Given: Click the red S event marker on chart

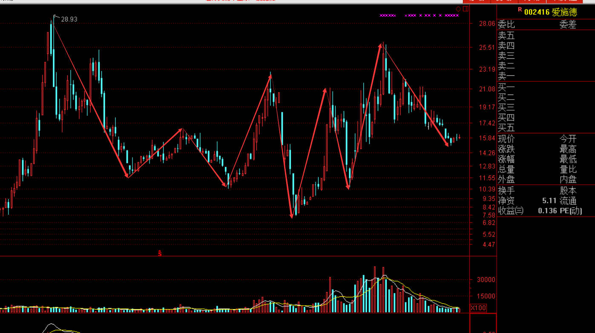Looking at the screenshot, I should tap(160, 253).
